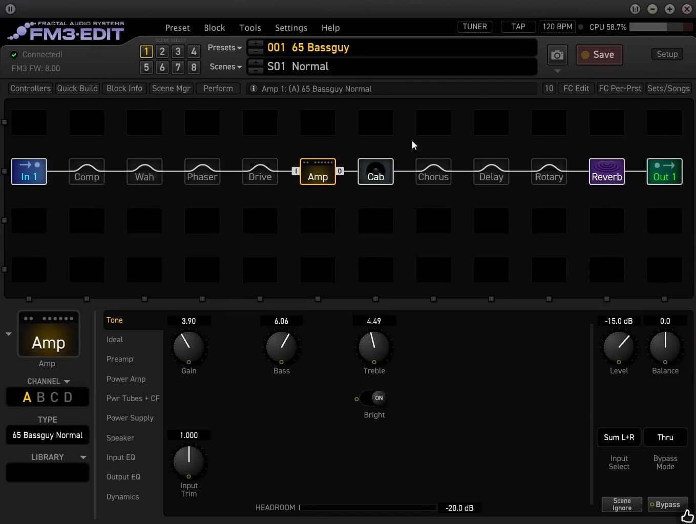Select the Rotary block in grid
The width and height of the screenshot is (696, 524).
point(549,172)
